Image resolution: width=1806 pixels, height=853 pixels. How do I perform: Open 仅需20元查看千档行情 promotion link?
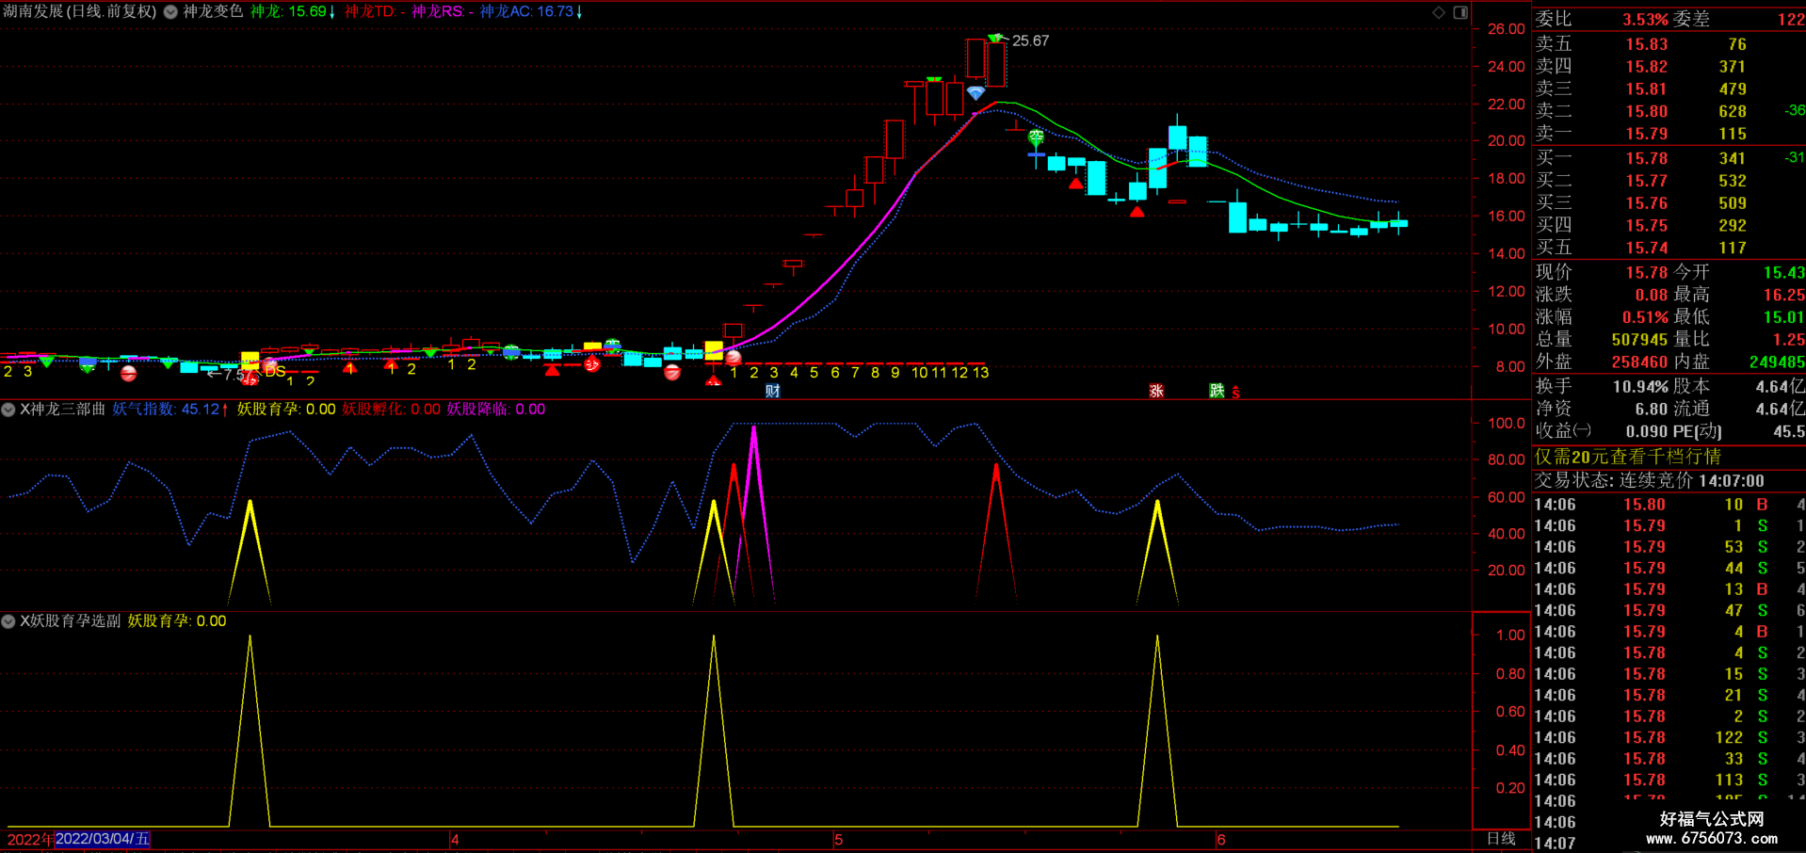1628,457
